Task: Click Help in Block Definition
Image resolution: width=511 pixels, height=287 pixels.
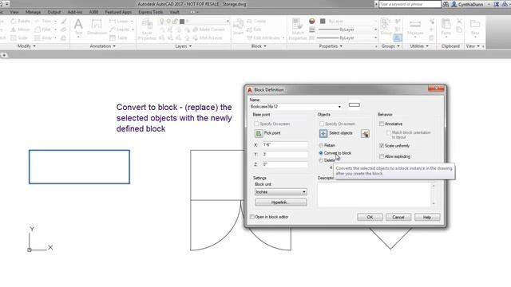Action: pyautogui.click(x=427, y=217)
